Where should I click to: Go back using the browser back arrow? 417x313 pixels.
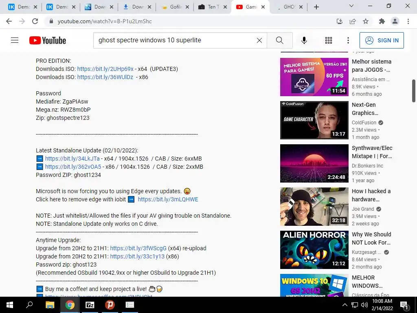pos(9,21)
